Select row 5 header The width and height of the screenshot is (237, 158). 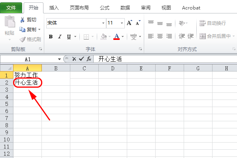point(7,104)
